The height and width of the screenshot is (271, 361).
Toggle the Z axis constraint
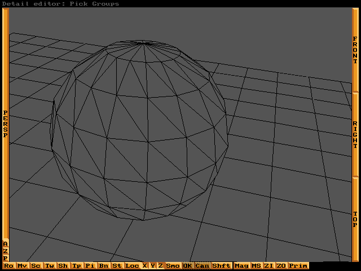(161, 266)
